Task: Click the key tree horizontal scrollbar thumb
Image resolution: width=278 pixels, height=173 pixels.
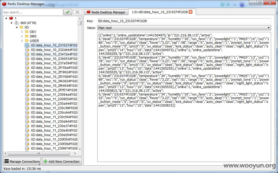Action: [39, 153]
